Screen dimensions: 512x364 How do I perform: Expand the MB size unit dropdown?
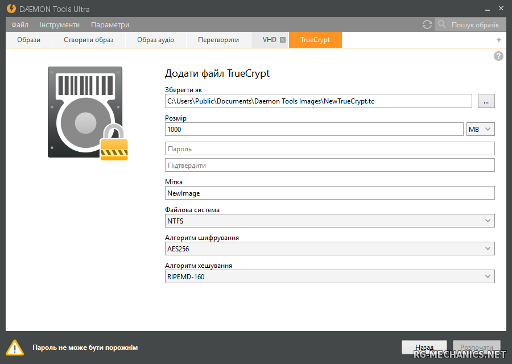point(480,129)
